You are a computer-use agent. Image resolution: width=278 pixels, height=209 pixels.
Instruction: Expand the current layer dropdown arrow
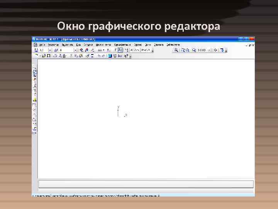[75, 50]
